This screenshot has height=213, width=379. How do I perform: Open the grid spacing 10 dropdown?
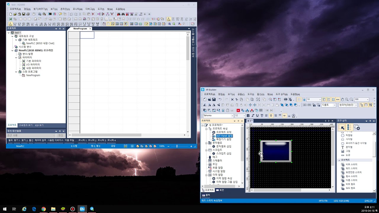tap(320, 99)
